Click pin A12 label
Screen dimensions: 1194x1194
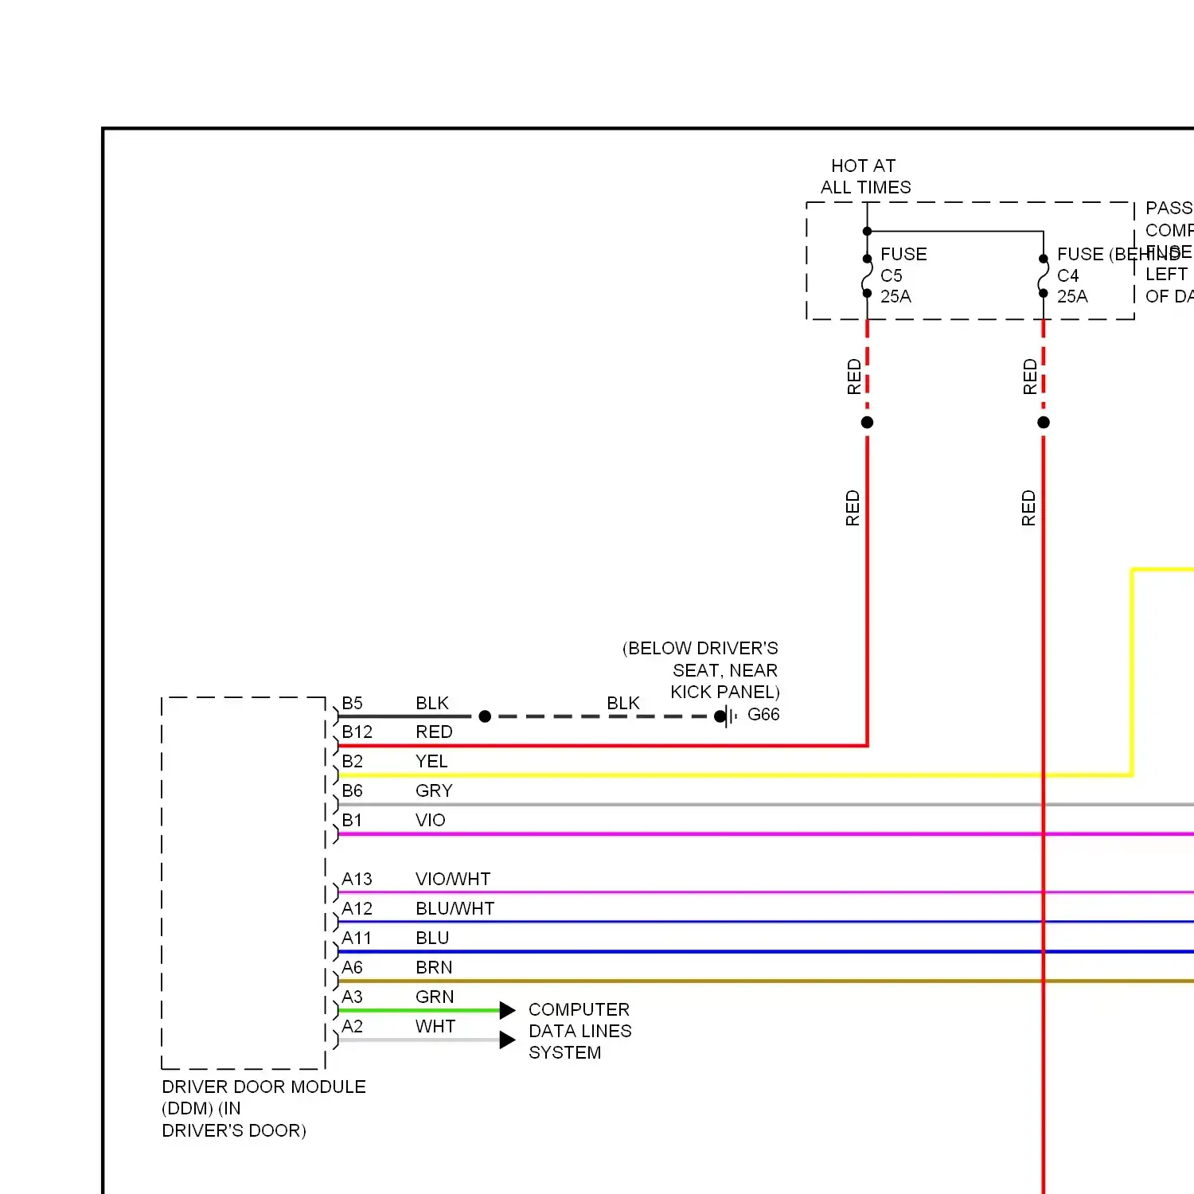pyautogui.click(x=357, y=909)
